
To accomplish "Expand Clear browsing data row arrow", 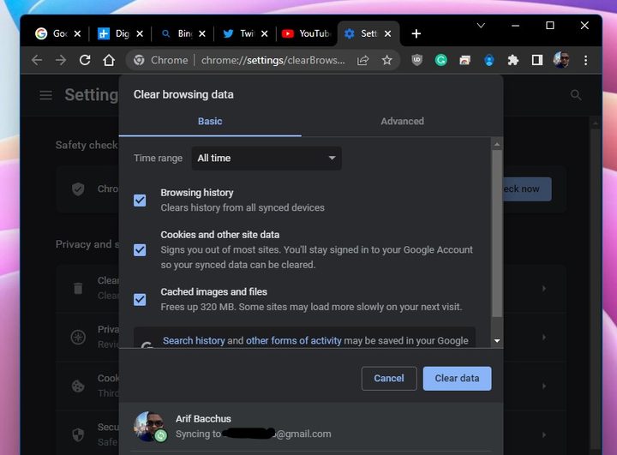I will click(x=544, y=289).
